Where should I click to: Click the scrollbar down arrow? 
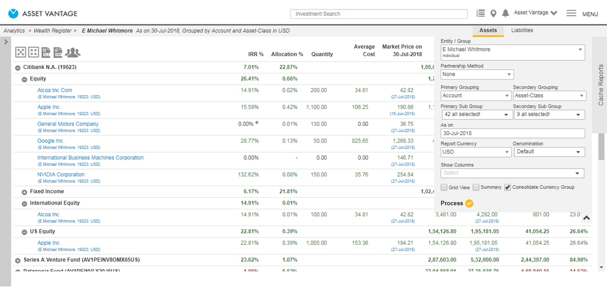point(601,268)
